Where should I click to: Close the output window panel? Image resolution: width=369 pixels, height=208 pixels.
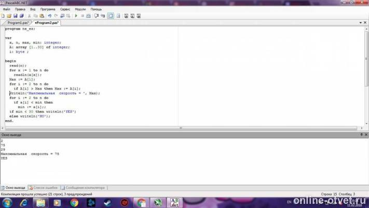(x=366, y=135)
